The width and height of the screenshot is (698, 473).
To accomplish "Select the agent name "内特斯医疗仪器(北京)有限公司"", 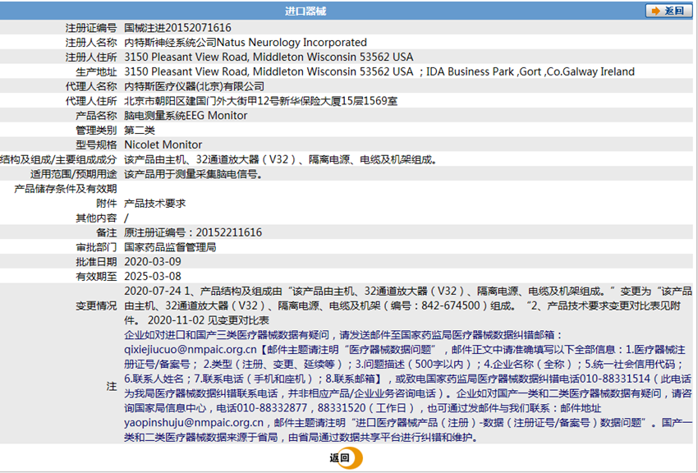I will (x=194, y=86).
